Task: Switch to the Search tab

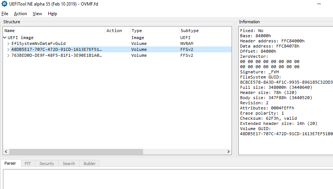Action: click(69, 164)
